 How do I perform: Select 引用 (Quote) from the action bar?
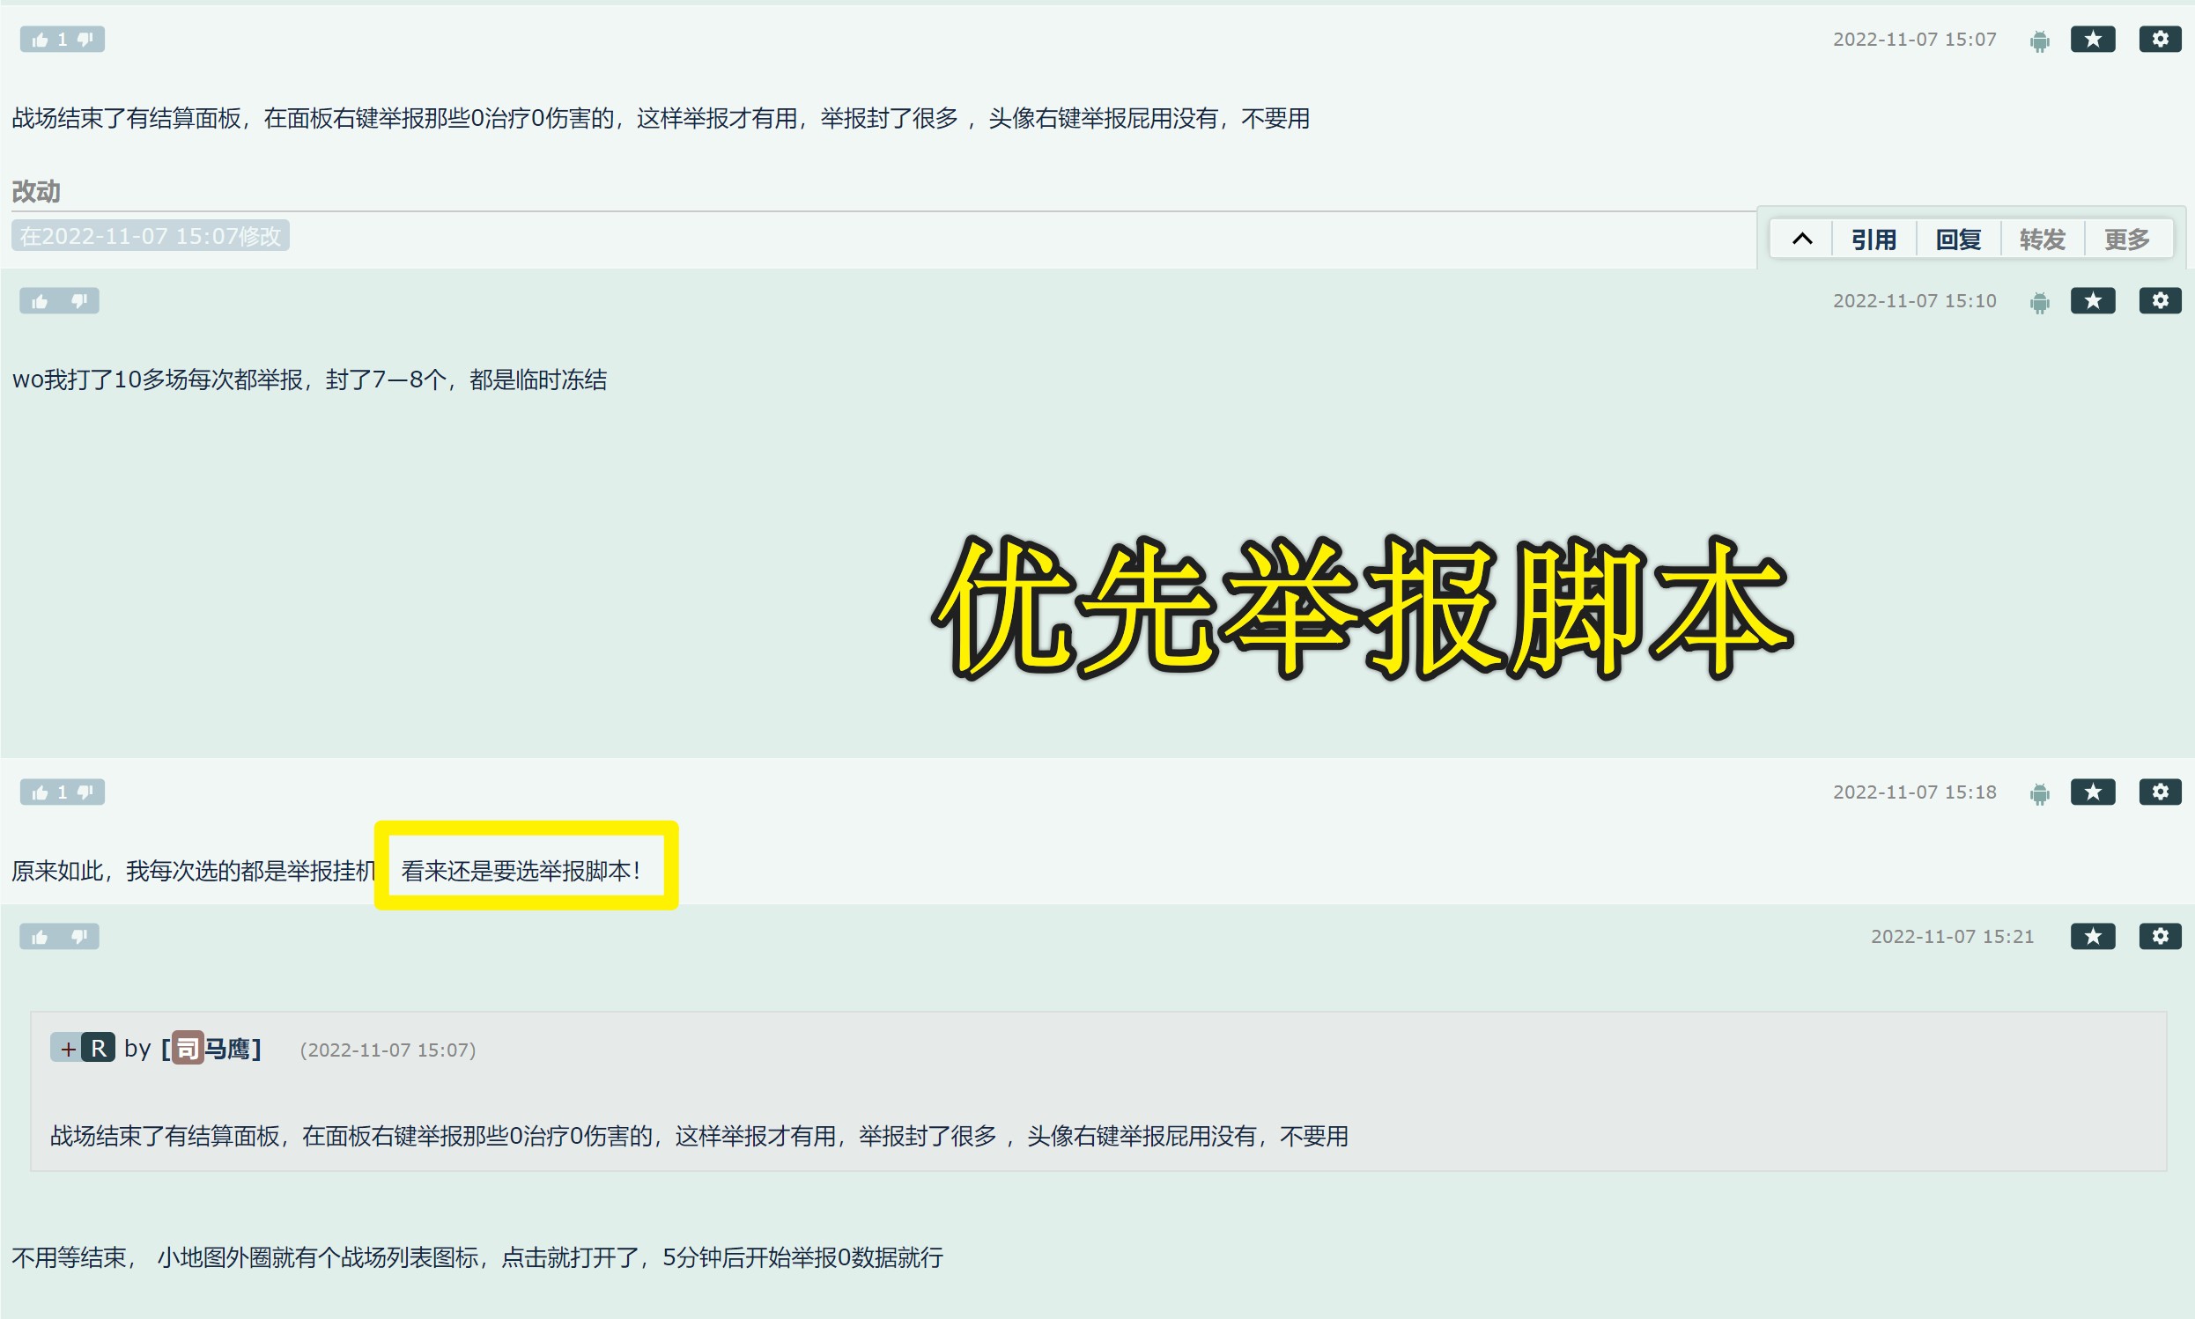[1874, 239]
